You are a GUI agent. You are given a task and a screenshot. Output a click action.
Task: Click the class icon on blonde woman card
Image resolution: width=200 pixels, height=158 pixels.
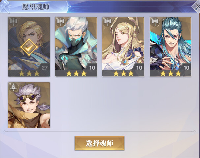click(x=108, y=22)
